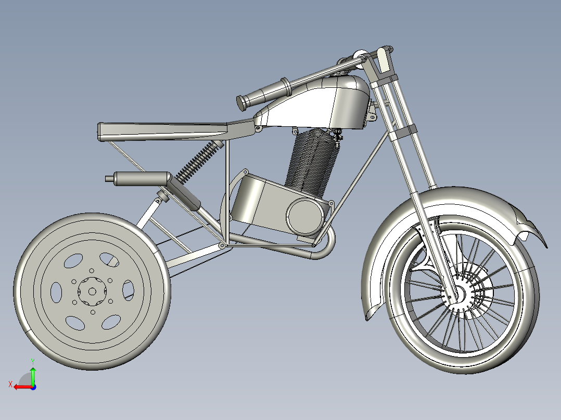
Task: Select the round crankcase cover
Action: [x=305, y=216]
